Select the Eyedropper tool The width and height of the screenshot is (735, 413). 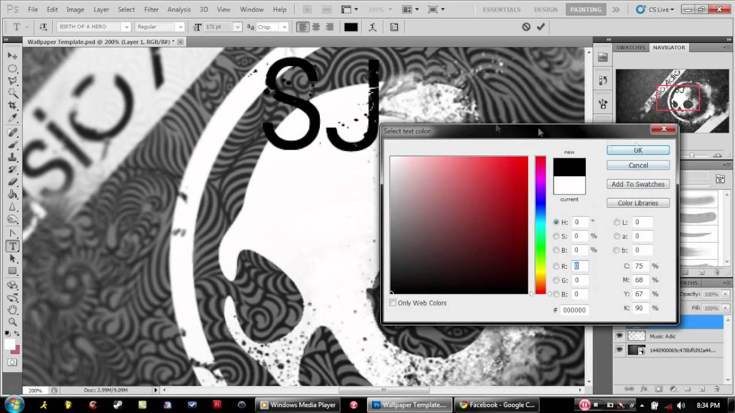[12, 119]
